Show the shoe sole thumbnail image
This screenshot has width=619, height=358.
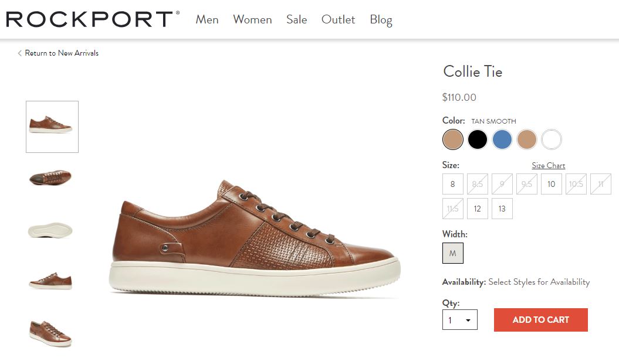(50, 230)
